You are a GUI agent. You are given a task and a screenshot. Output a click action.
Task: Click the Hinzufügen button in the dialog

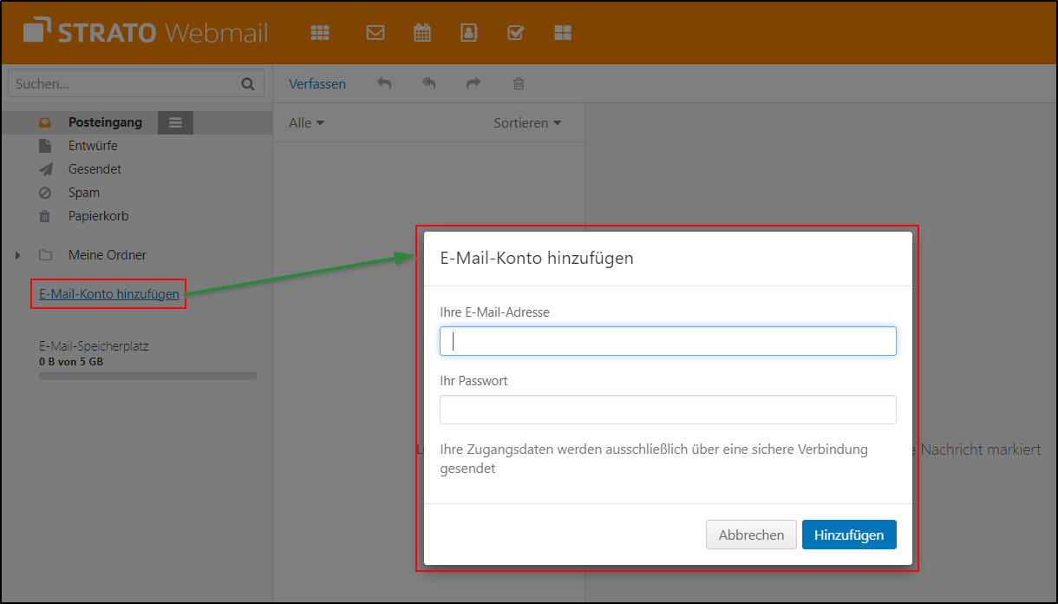tap(849, 535)
